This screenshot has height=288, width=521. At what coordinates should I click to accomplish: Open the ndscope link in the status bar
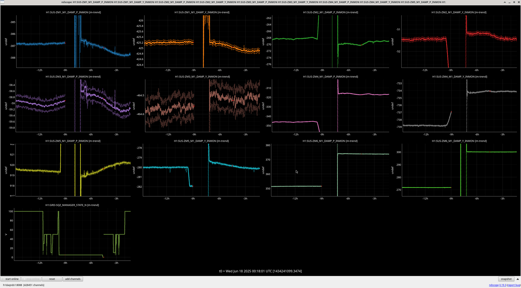pos(494,285)
